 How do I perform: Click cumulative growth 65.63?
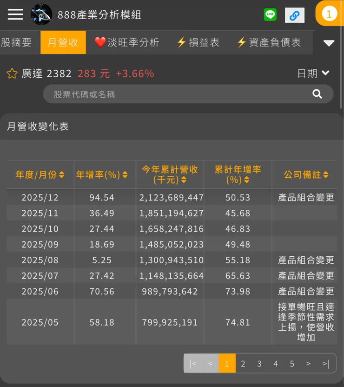(x=238, y=276)
